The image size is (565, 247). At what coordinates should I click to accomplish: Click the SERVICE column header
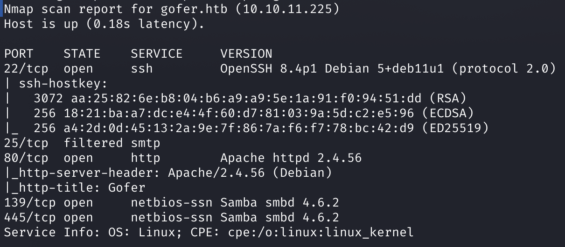click(157, 53)
